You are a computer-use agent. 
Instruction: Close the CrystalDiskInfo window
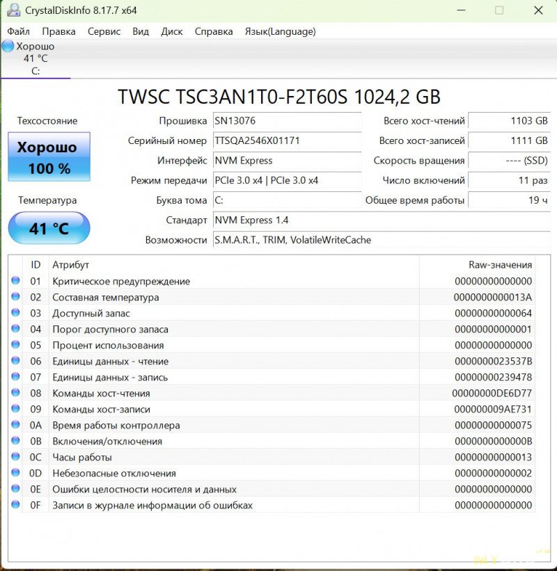tap(538, 10)
